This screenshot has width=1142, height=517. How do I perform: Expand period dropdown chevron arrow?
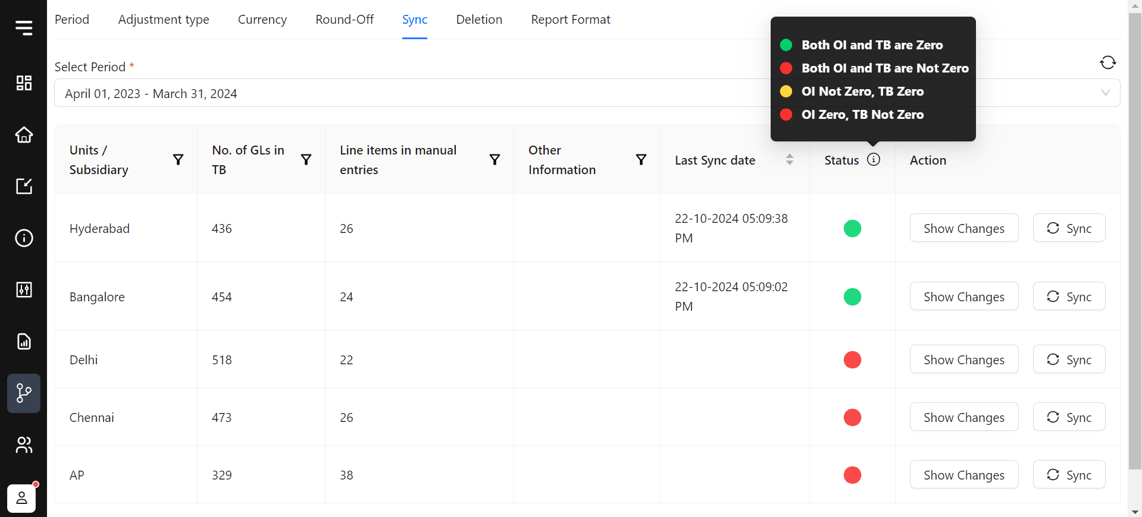click(x=1105, y=93)
